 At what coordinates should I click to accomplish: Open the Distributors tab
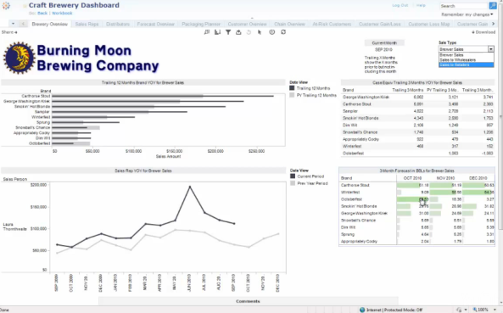[118, 24]
